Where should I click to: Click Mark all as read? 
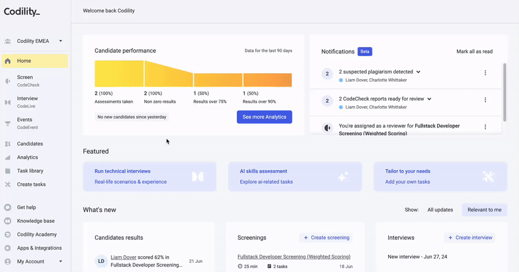(x=474, y=51)
